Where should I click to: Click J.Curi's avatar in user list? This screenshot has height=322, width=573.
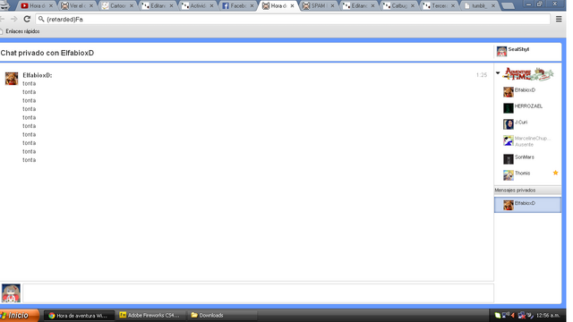point(508,124)
